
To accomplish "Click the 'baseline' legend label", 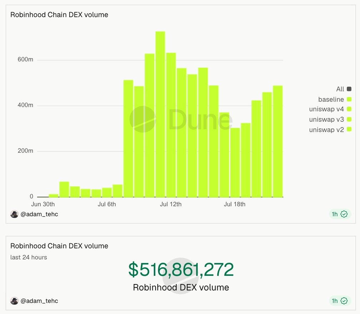I will click(x=331, y=100).
